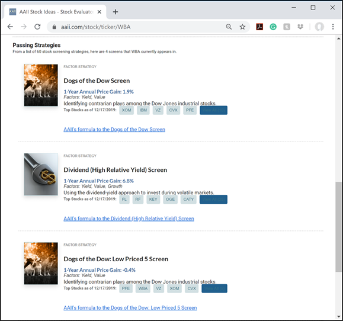Select CVX in Low Priced 5 Screen
Image resolution: width=343 pixels, height=321 pixels.
point(191,288)
